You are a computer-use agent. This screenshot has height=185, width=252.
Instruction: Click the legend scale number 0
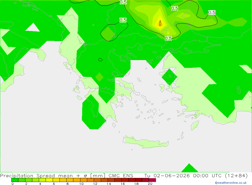click(13, 184)
